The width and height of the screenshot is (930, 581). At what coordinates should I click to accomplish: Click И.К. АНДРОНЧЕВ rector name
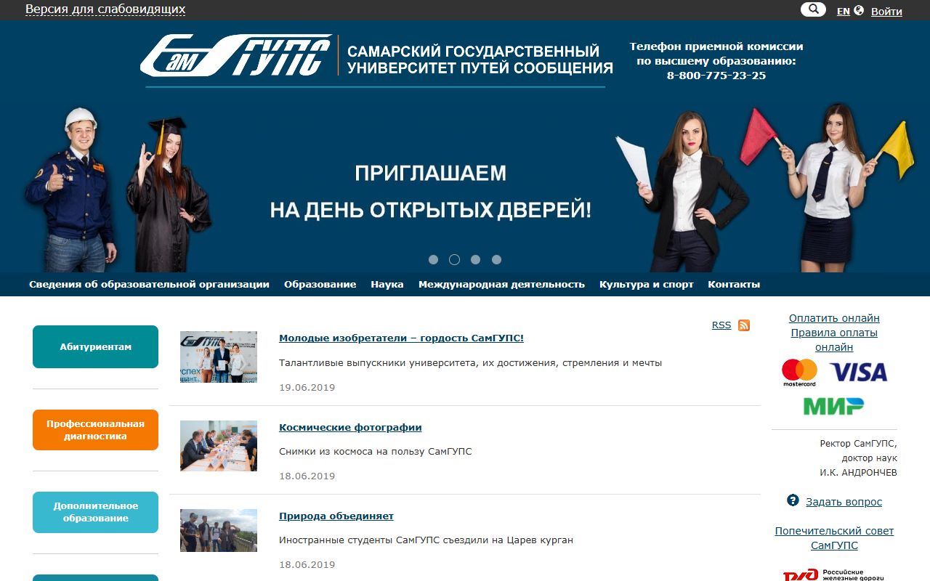(859, 473)
